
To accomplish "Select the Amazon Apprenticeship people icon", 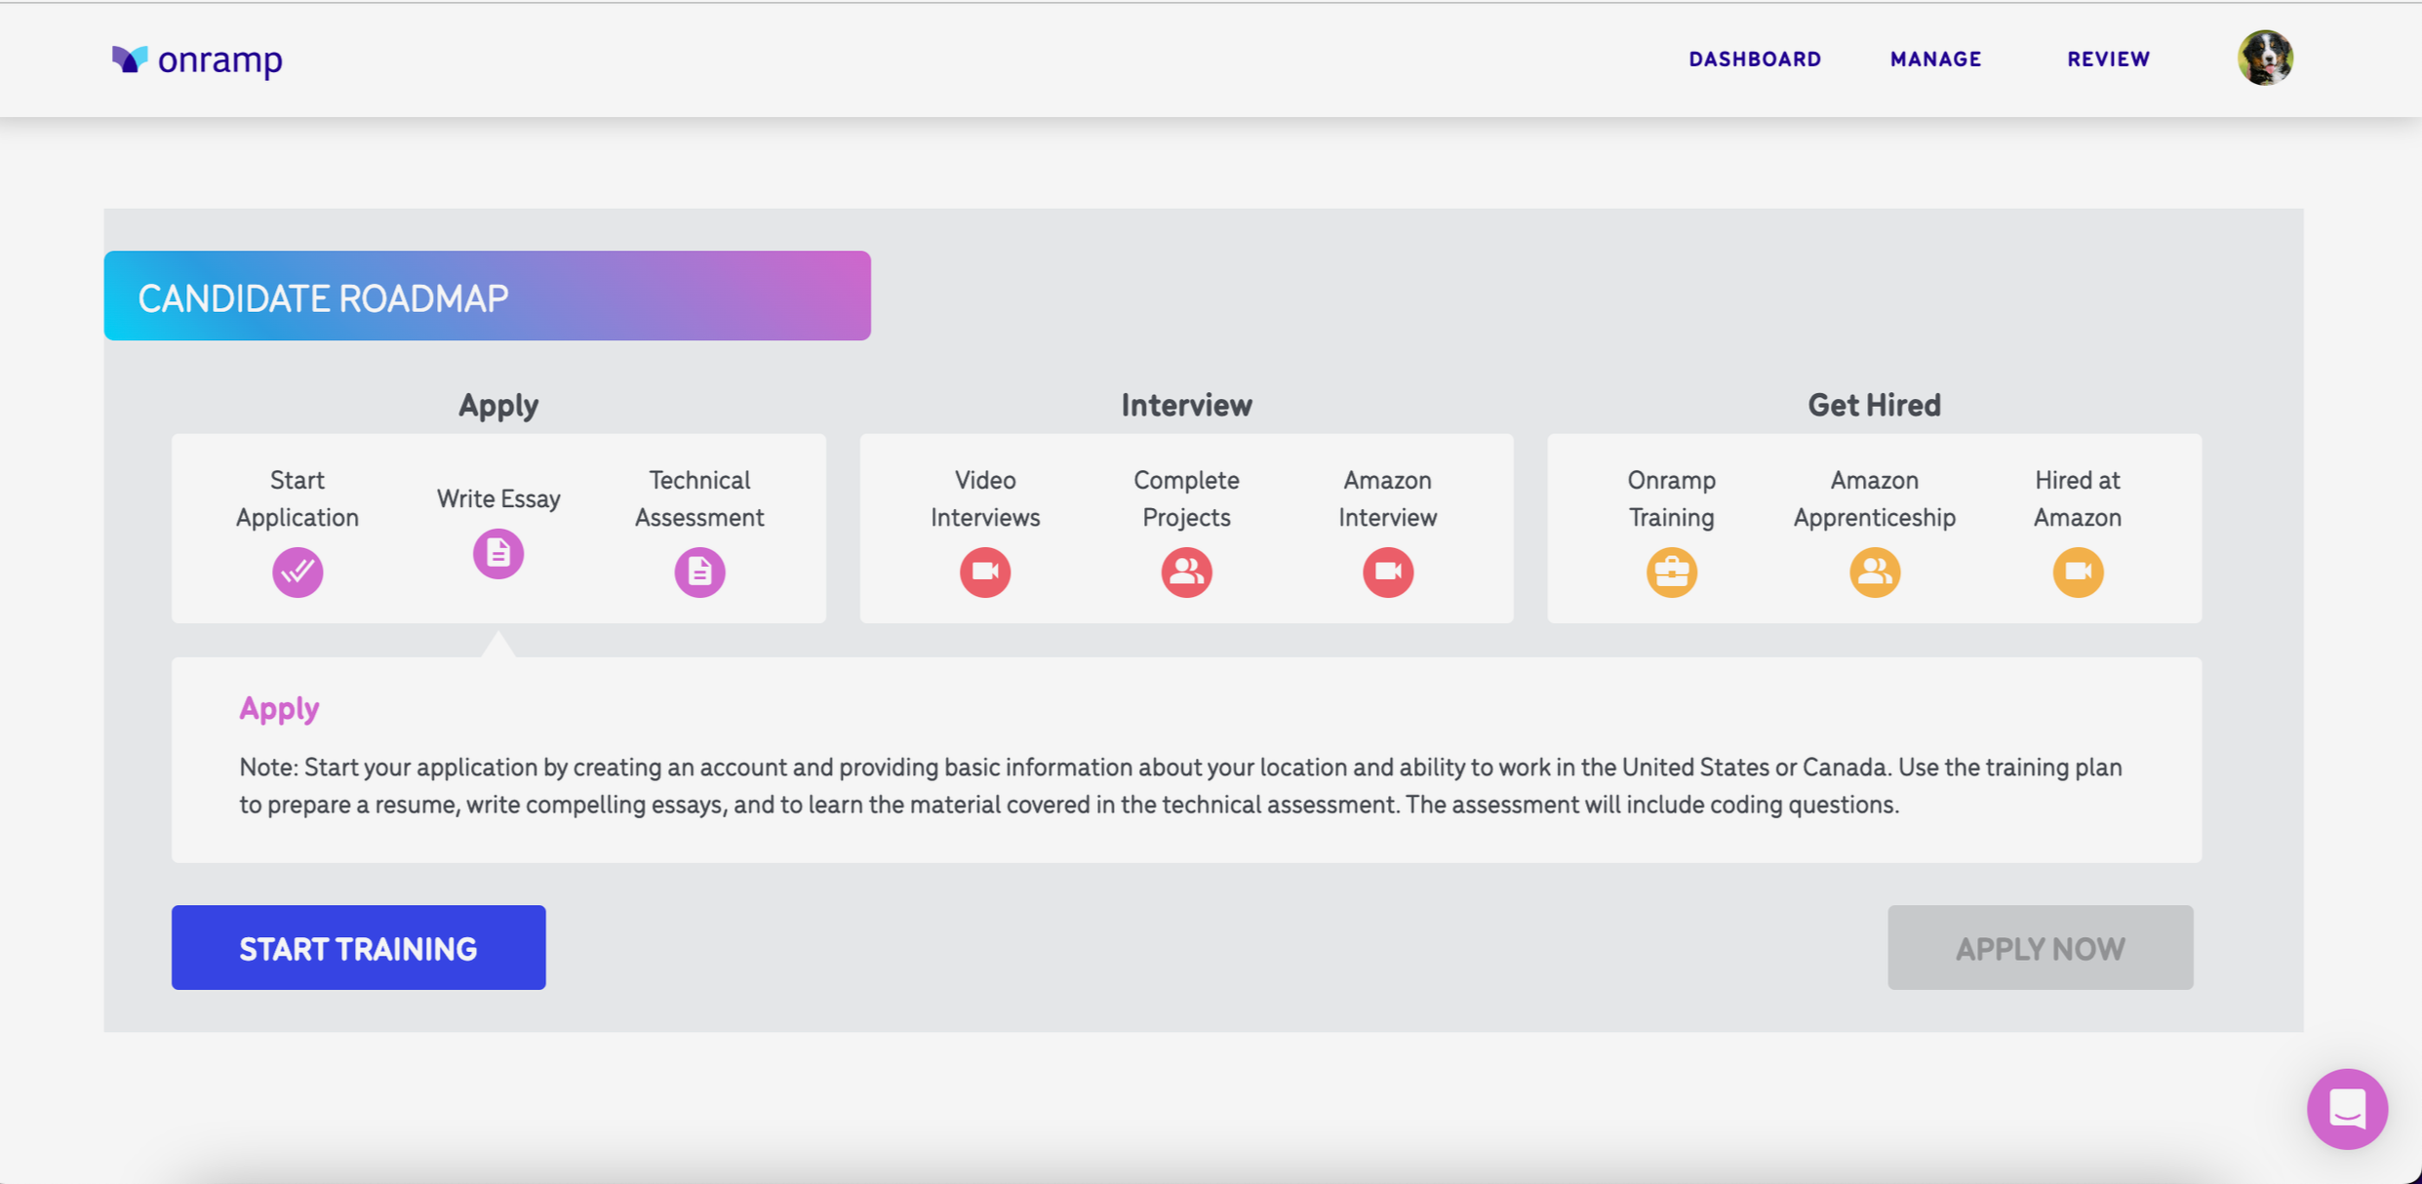I will click(x=1874, y=572).
